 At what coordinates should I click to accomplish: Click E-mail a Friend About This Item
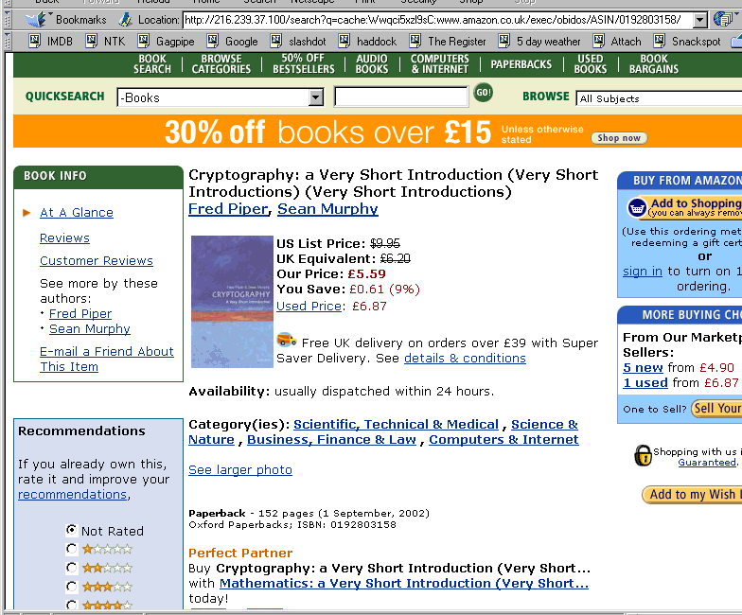pyautogui.click(x=106, y=360)
